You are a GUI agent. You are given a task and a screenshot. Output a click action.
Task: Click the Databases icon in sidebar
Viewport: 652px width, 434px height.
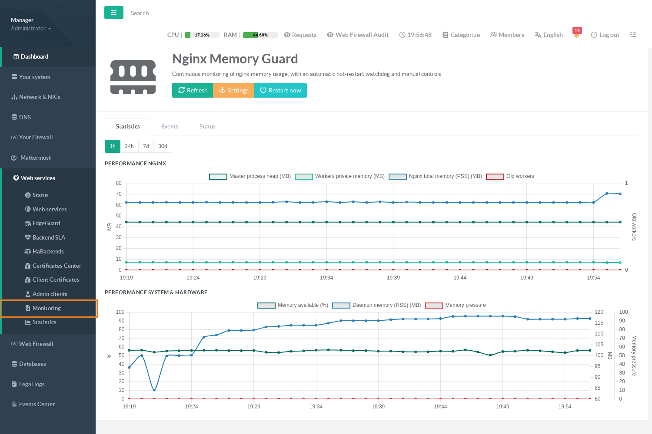tap(14, 364)
